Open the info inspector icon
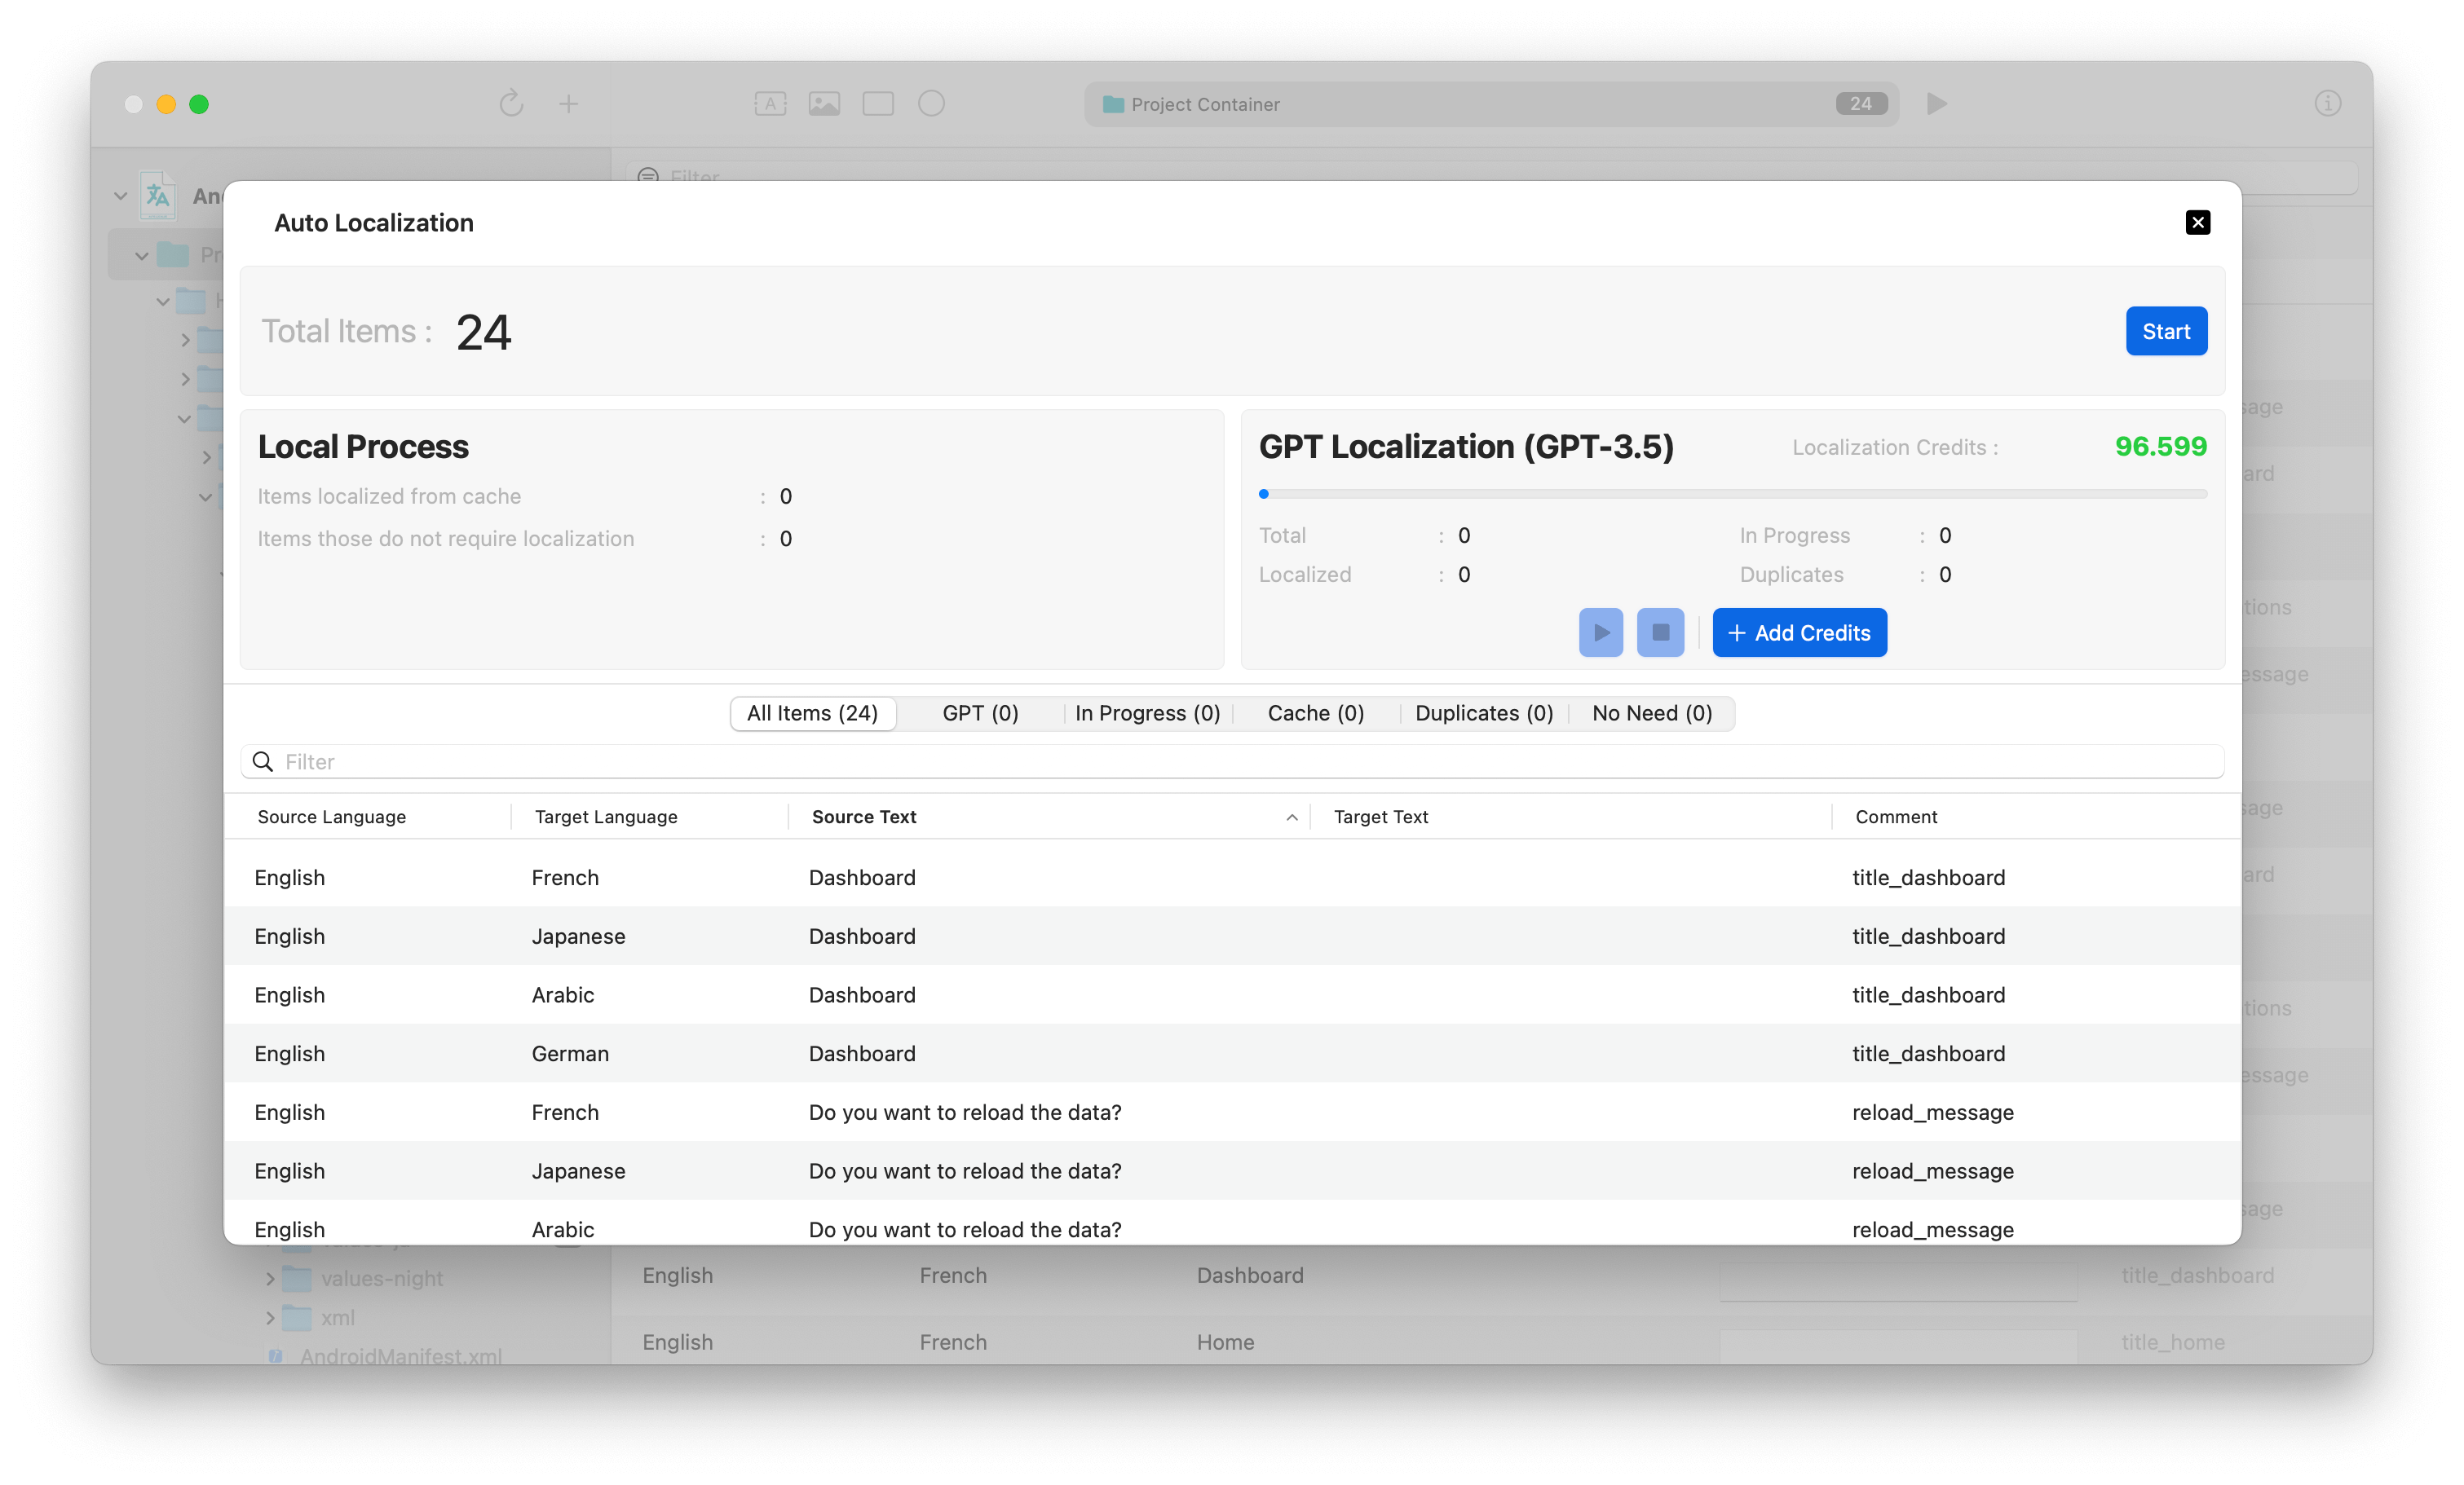 2327,103
